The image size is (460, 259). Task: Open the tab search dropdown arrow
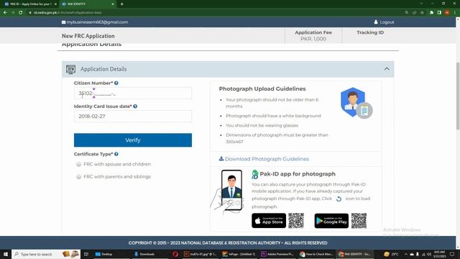click(x=421, y=4)
